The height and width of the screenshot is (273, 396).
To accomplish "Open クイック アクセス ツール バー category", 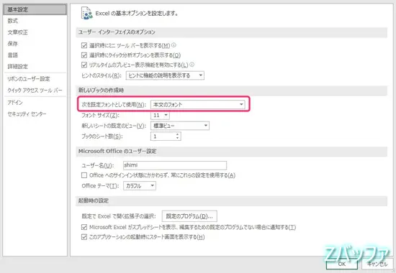I will pyautogui.click(x=35, y=91).
